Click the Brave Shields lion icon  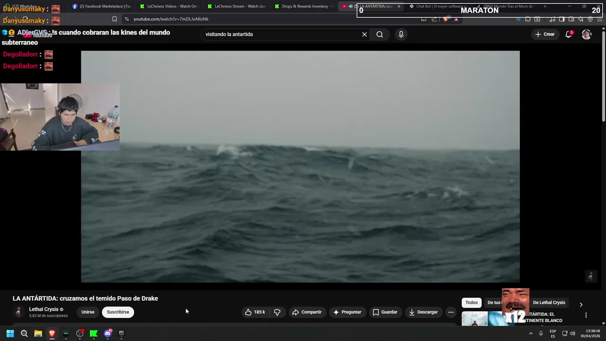(446, 19)
